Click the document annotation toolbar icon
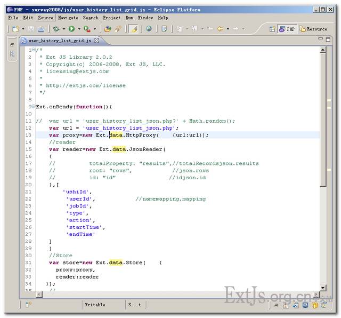 pos(164,29)
